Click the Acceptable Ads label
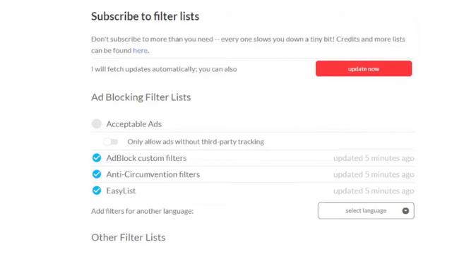The width and height of the screenshot is (452, 254). [133, 124]
